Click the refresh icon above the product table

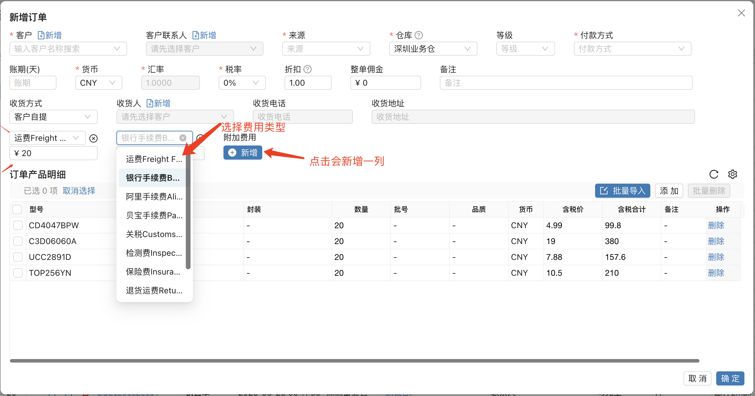coord(714,174)
